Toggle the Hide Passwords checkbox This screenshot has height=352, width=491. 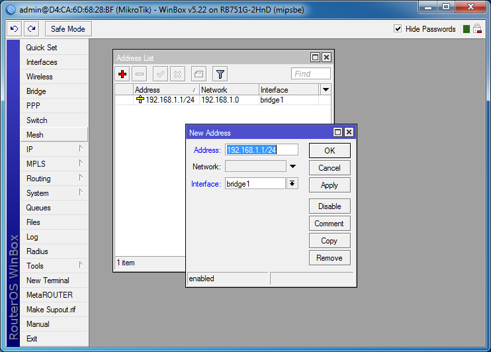click(x=398, y=29)
